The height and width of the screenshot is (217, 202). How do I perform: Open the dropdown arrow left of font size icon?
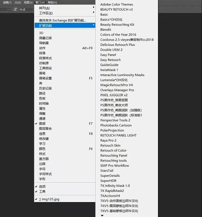tap(9, 9)
